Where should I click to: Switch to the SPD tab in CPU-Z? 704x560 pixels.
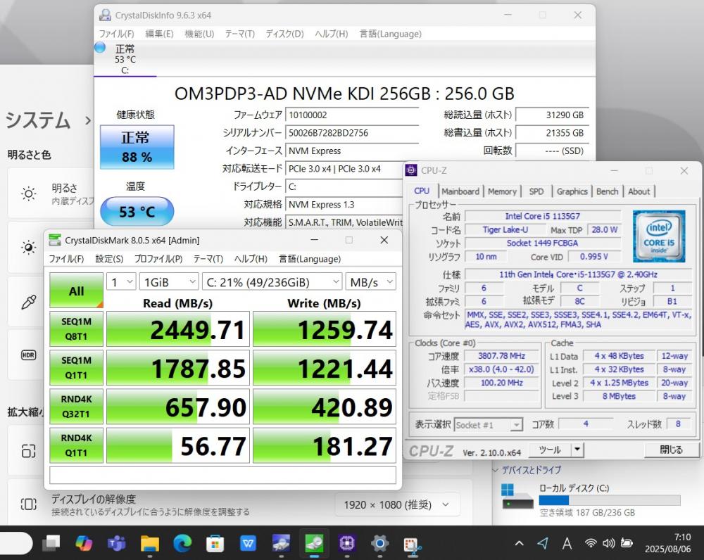pos(536,191)
